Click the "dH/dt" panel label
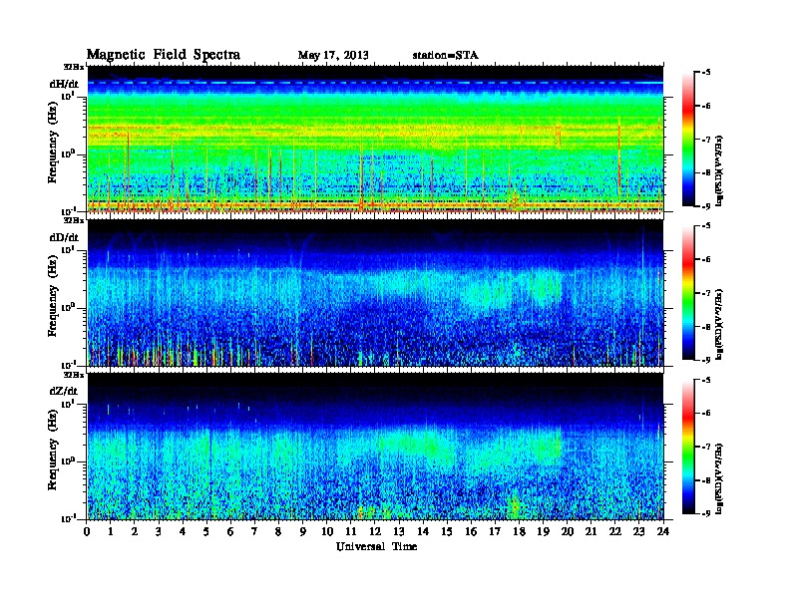 click(x=64, y=84)
